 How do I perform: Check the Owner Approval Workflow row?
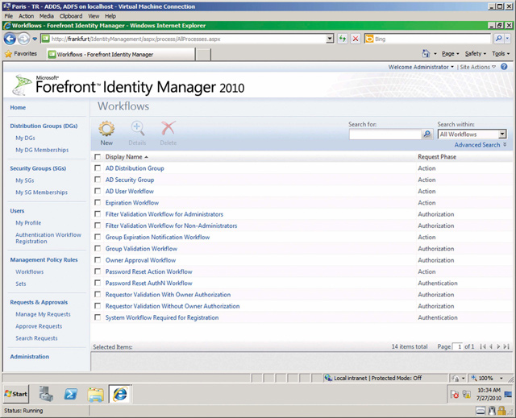coord(98,260)
